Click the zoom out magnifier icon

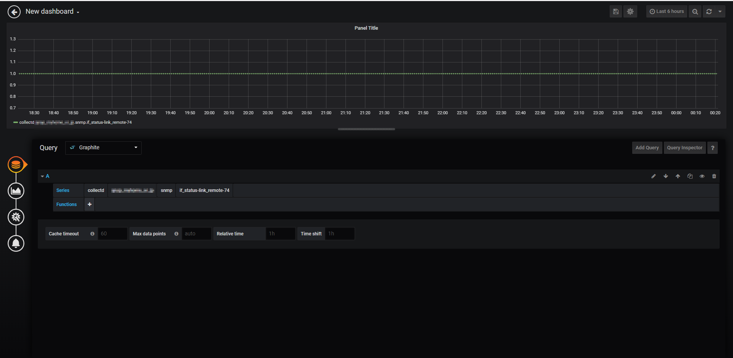coord(695,11)
